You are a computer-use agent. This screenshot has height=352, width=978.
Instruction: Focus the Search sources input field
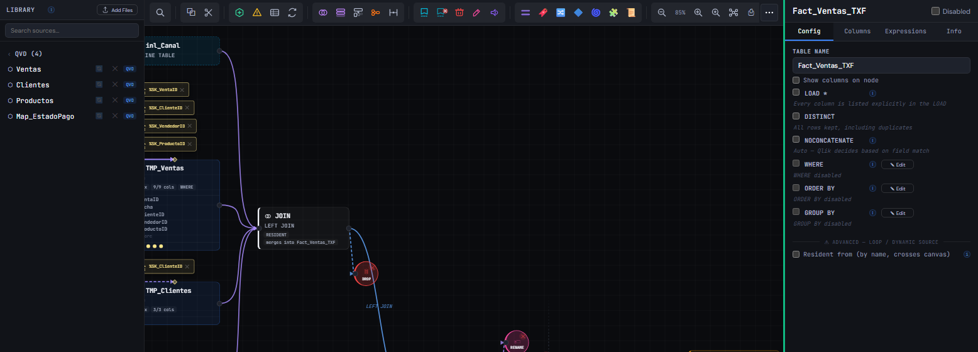(72, 30)
